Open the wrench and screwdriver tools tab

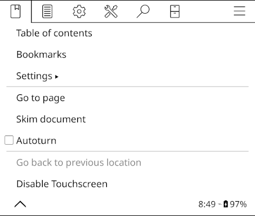(111, 11)
